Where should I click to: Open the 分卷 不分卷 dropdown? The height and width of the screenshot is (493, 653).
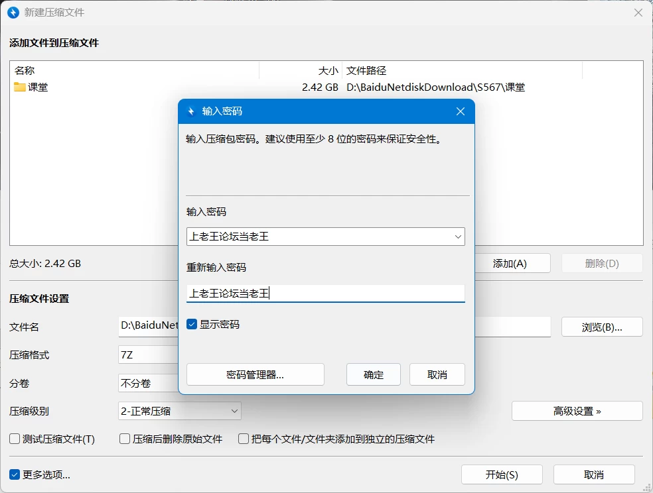148,383
